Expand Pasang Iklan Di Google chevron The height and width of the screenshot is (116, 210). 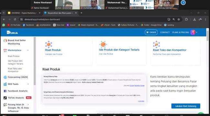[x=28, y=104]
